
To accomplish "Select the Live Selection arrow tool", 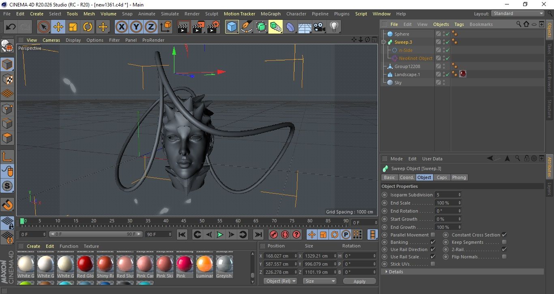I will [44, 27].
